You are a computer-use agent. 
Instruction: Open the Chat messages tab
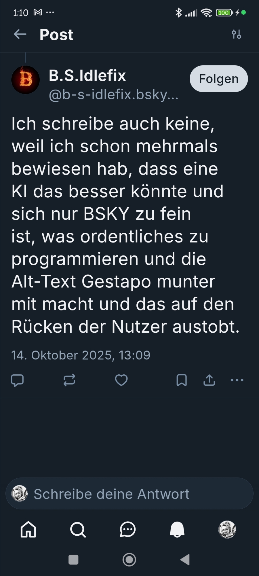coord(128,529)
